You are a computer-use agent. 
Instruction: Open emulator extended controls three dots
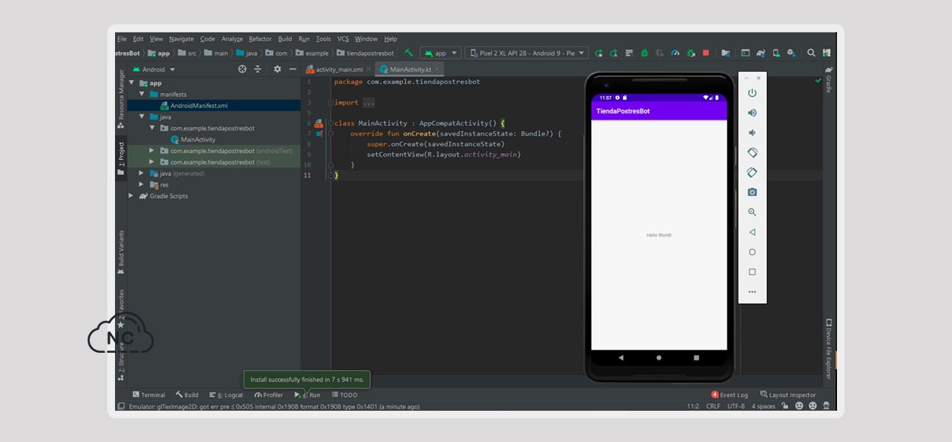pyautogui.click(x=752, y=292)
